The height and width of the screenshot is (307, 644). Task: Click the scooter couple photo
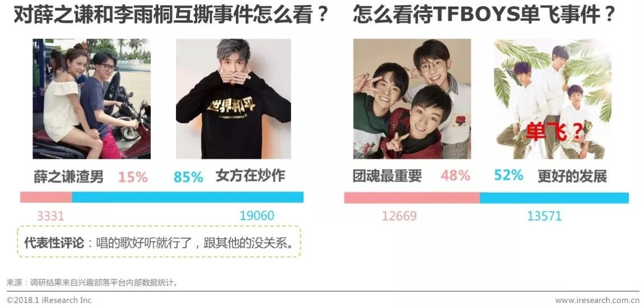(x=91, y=99)
